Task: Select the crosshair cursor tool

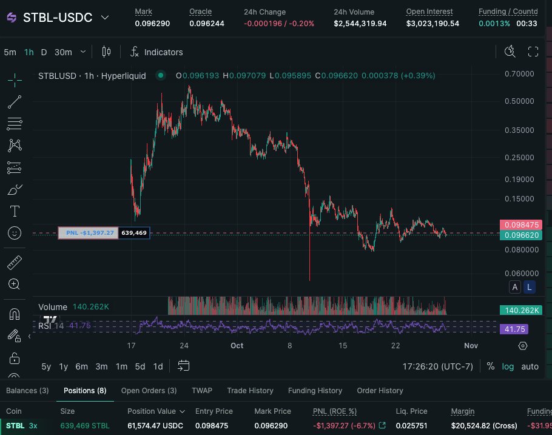Action: point(15,80)
